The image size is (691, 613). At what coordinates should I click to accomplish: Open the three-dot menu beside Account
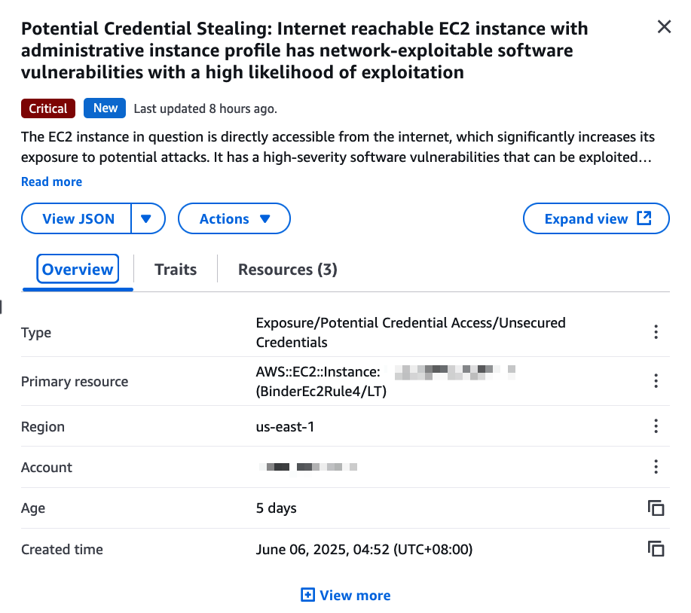tap(656, 467)
